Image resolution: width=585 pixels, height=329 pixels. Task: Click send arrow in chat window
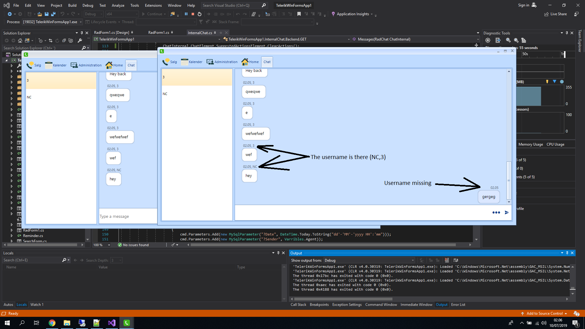pyautogui.click(x=507, y=213)
